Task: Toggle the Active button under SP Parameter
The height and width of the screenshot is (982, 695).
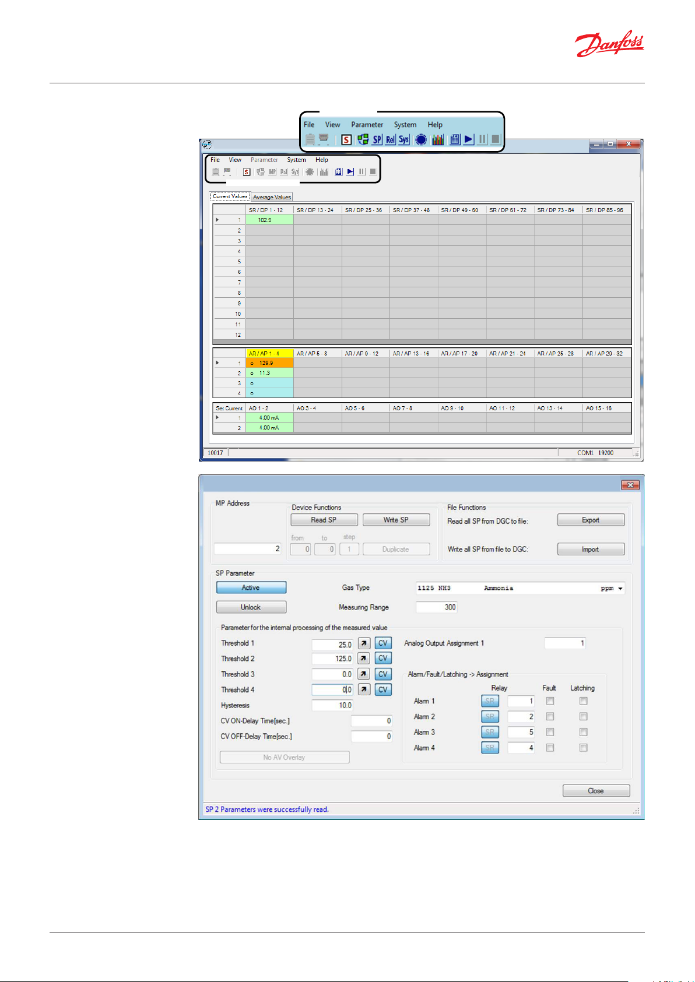Action: coord(251,587)
